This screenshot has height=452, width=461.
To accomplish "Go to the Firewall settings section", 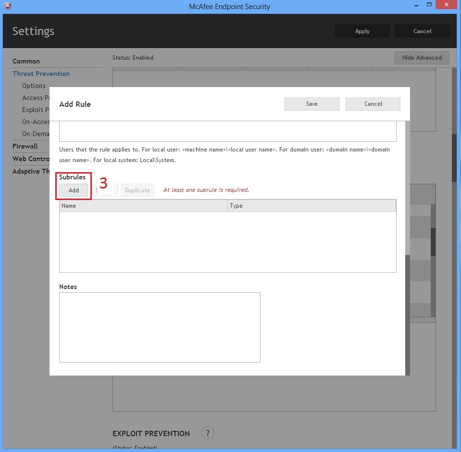I will tap(25, 146).
